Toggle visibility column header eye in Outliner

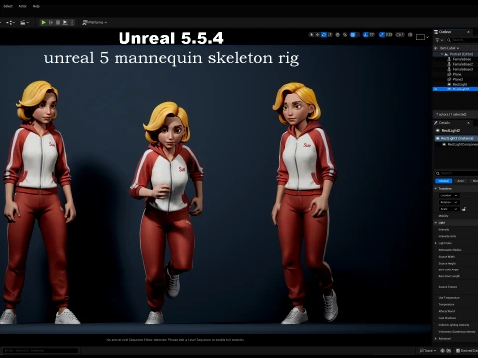436,48
